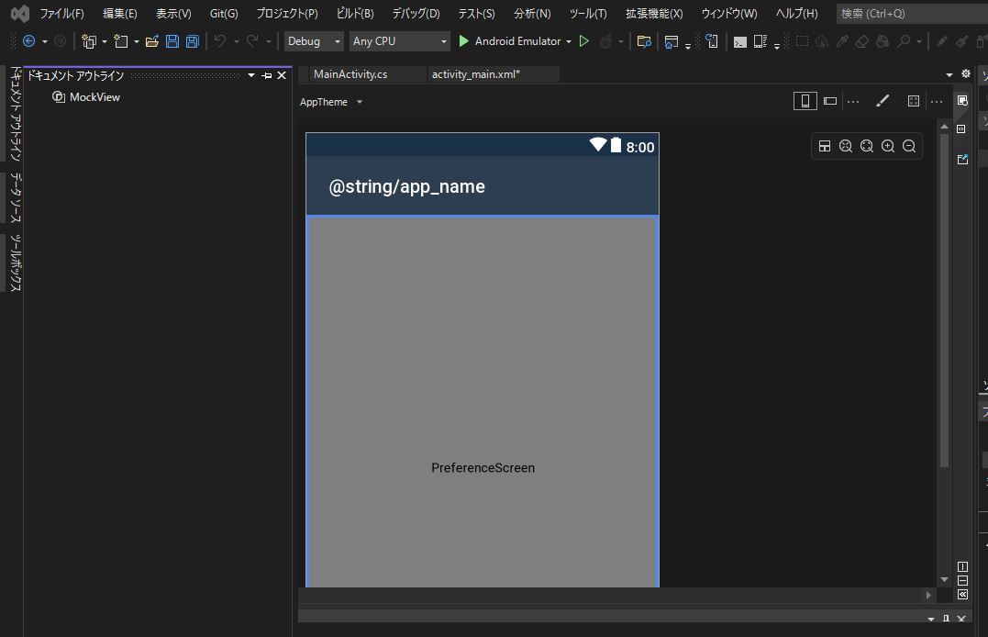
Task: Start without debugging using hollow green arrow
Action: tap(584, 41)
